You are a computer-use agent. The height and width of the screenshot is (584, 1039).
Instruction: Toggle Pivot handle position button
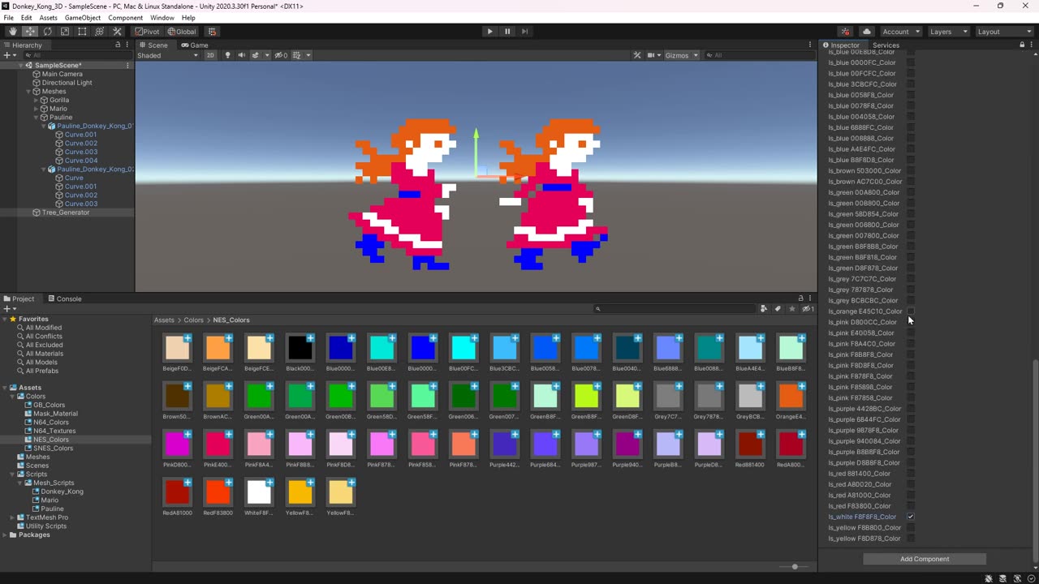(x=147, y=32)
